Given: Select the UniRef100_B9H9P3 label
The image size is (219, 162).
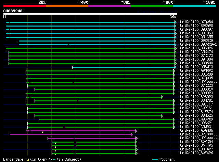Looking at the screenshot, I should pos(196,93).
